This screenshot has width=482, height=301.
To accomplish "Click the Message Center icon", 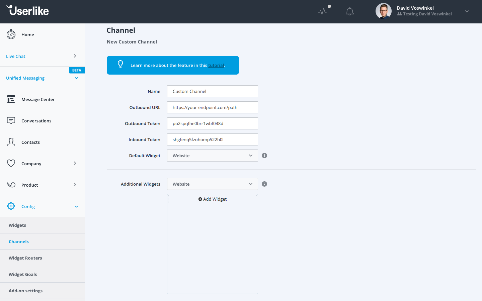I will [11, 99].
